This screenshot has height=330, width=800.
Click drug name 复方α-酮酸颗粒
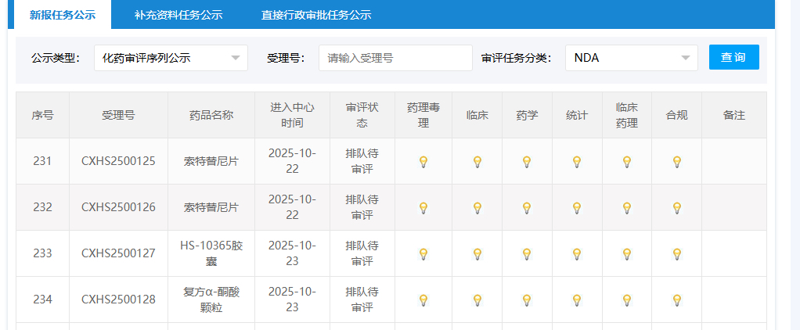point(211,300)
